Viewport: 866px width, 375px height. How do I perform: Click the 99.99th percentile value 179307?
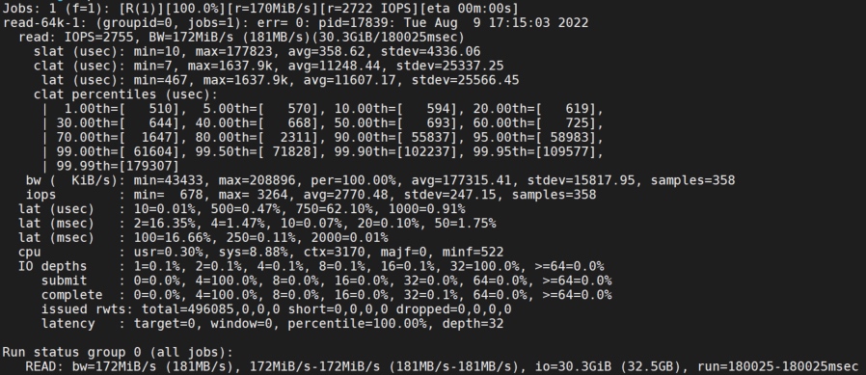point(149,166)
